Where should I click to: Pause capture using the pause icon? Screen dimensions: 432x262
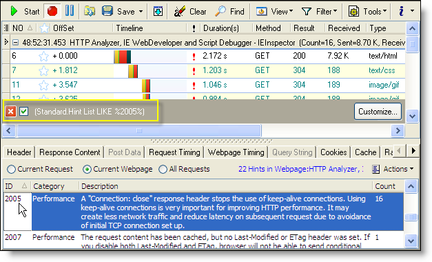pos(70,11)
